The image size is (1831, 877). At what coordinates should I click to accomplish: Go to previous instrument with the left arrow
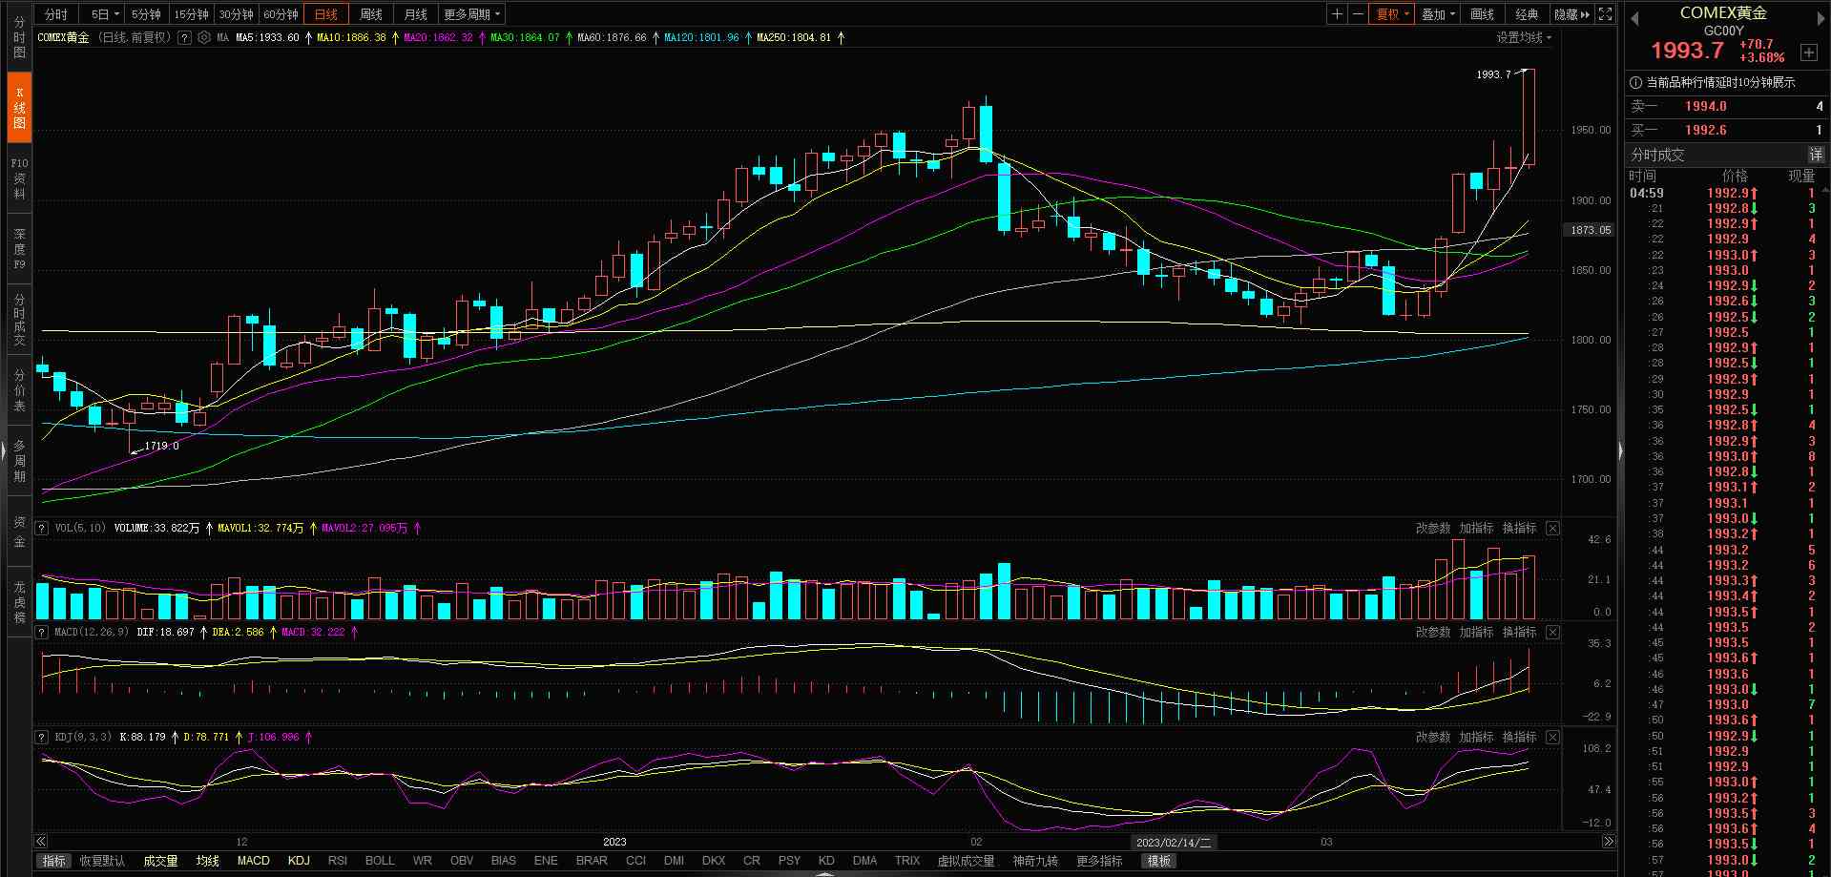[x=1634, y=18]
